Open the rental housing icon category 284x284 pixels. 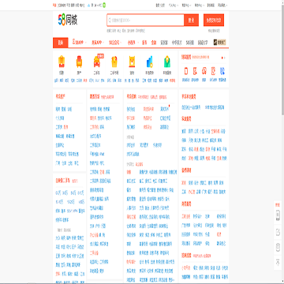[x=62, y=62]
